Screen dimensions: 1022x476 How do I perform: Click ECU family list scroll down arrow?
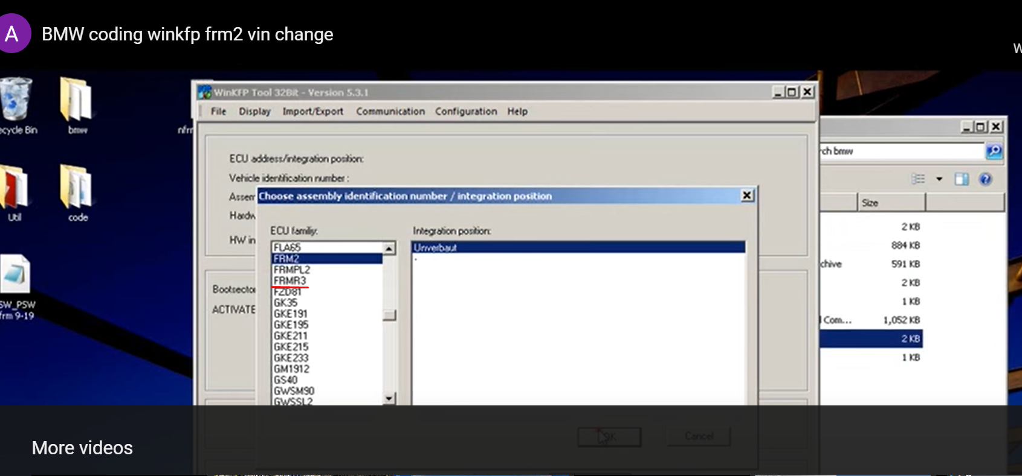pos(389,398)
